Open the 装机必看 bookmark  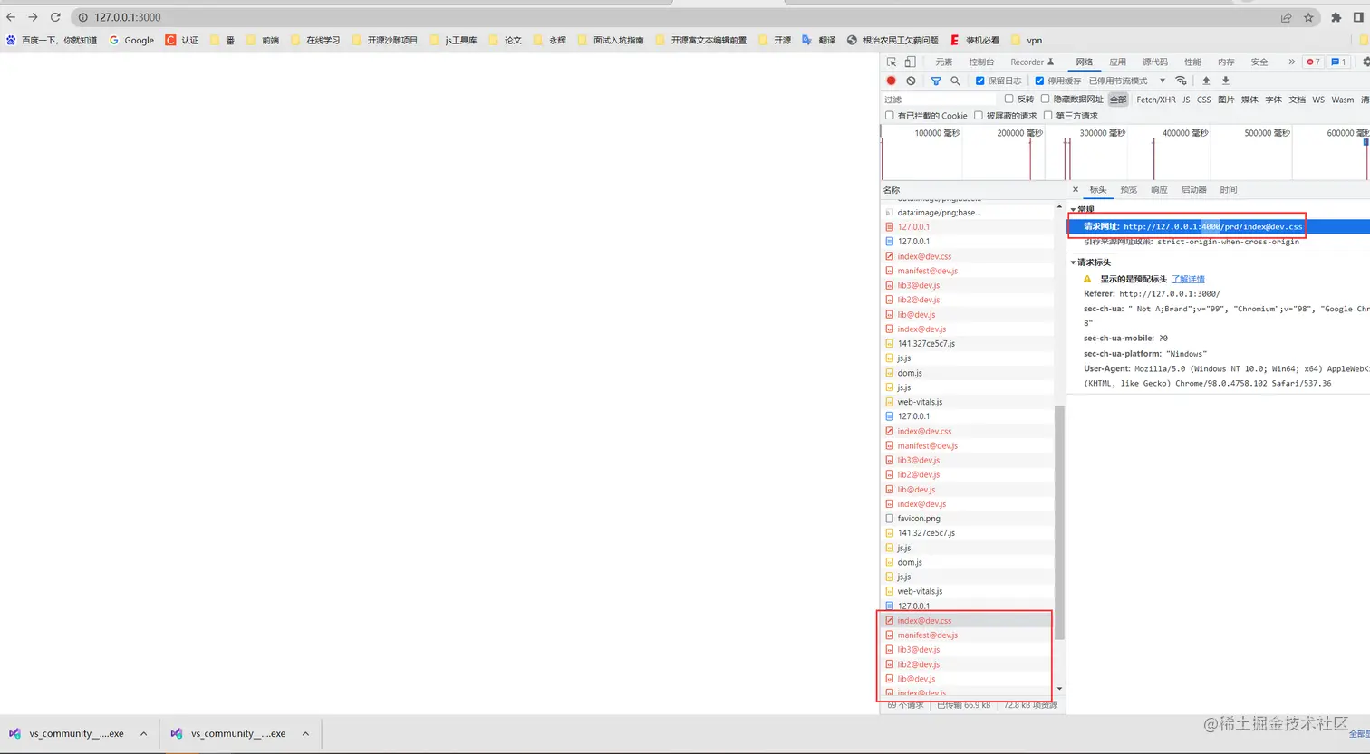click(974, 40)
